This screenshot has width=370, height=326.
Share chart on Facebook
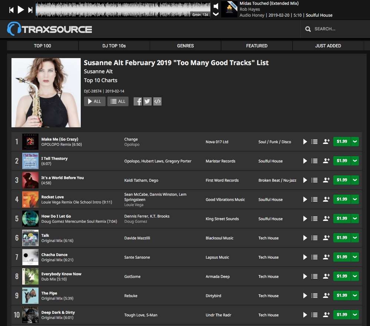click(138, 102)
